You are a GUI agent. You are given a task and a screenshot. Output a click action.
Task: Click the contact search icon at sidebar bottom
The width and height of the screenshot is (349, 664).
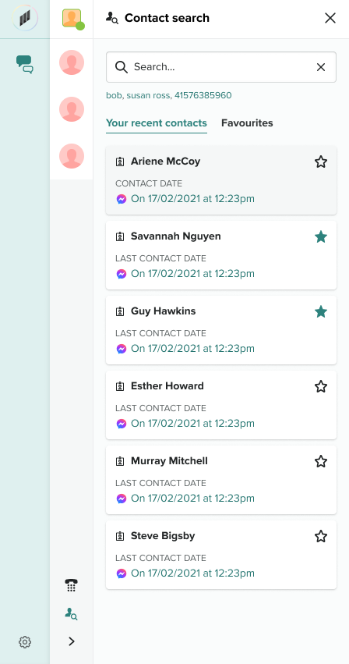(x=71, y=614)
